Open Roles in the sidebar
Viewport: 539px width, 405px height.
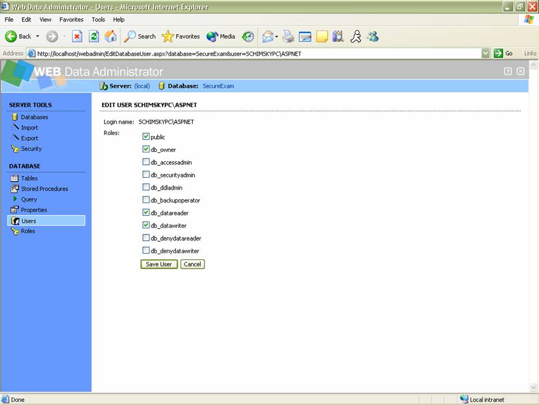[28, 231]
